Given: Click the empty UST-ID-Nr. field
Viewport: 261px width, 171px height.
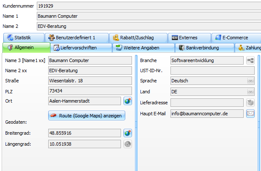Looking at the screenshot, I should [x=212, y=71].
